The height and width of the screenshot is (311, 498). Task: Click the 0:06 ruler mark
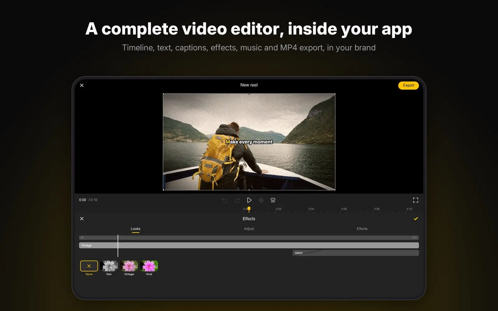[x=344, y=209]
